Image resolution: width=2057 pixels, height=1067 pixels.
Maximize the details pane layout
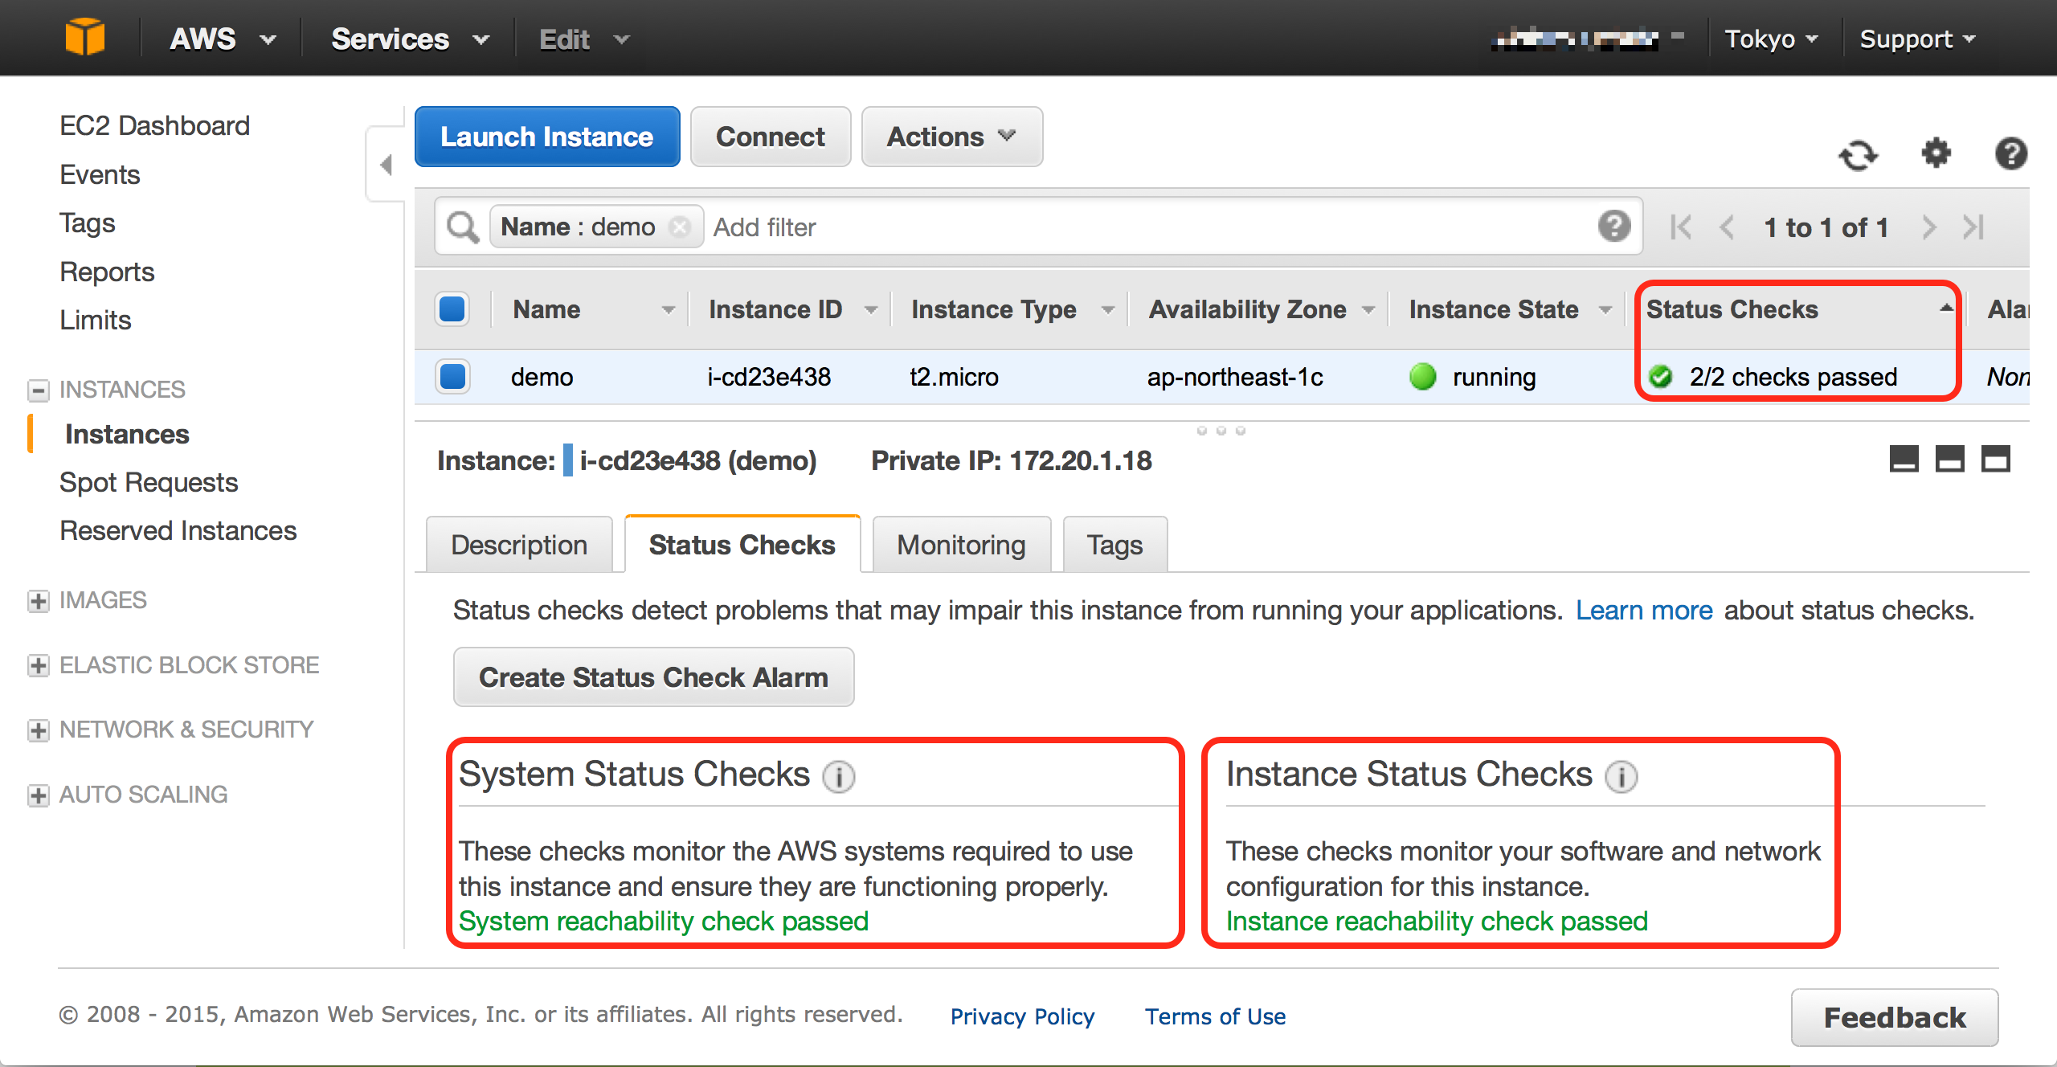click(1995, 459)
